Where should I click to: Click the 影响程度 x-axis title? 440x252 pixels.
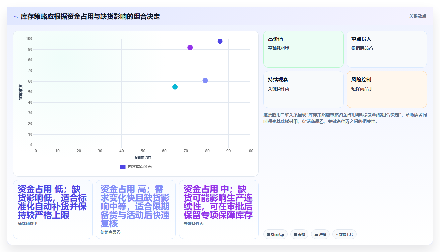coord(143,157)
